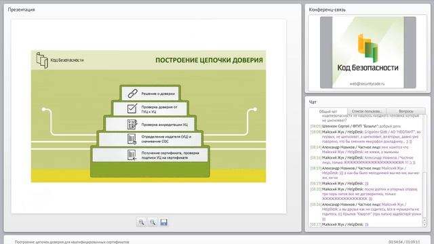The width and height of the screenshot is (434, 244).
Task: Zoom out of the presentation slide
Action: 153,222
